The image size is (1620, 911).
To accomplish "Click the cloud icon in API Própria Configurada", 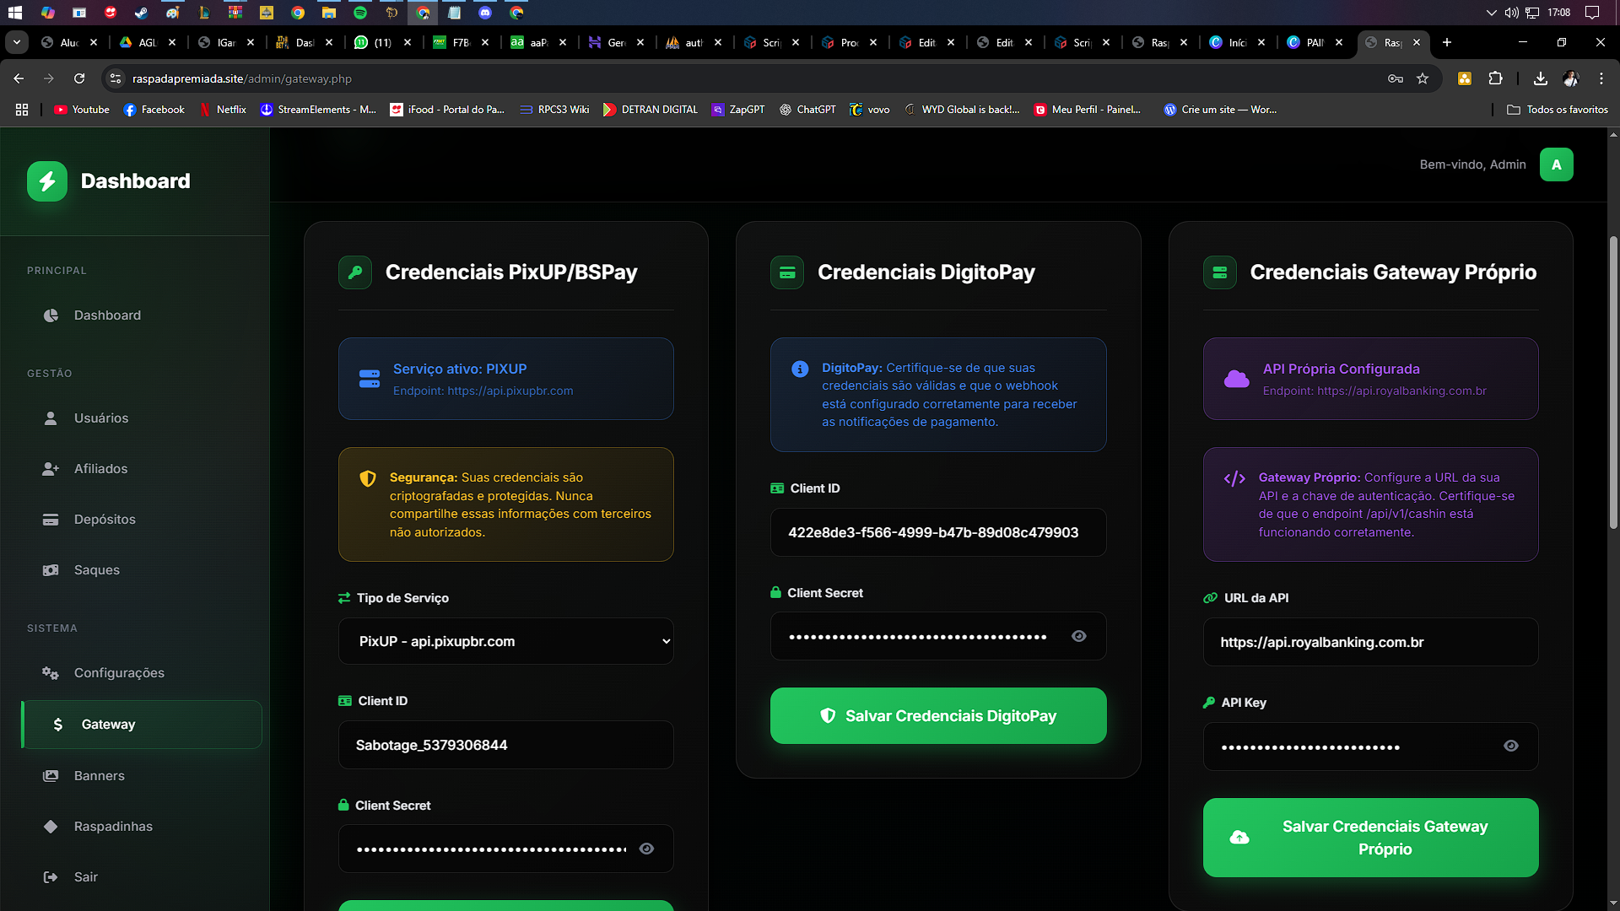I will pyautogui.click(x=1237, y=379).
